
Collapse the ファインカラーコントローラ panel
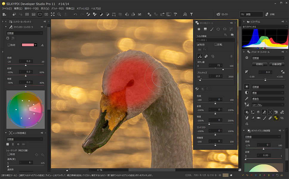[x=6, y=27]
